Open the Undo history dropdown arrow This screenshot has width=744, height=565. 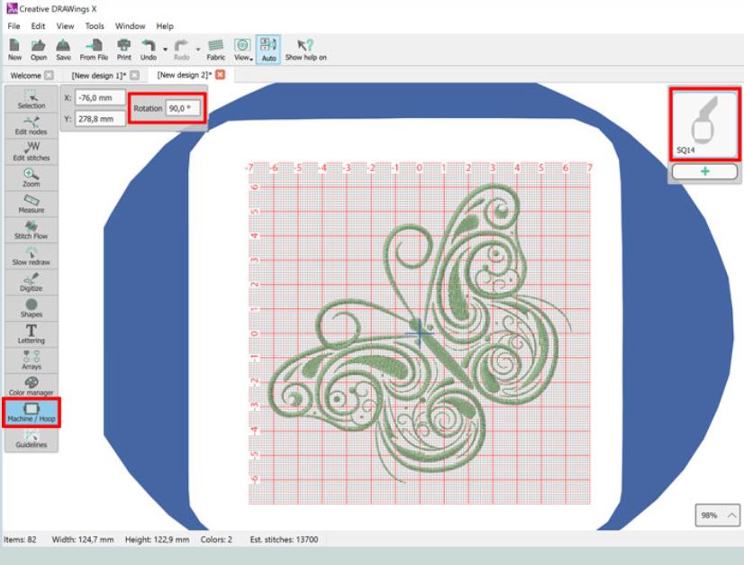(164, 49)
